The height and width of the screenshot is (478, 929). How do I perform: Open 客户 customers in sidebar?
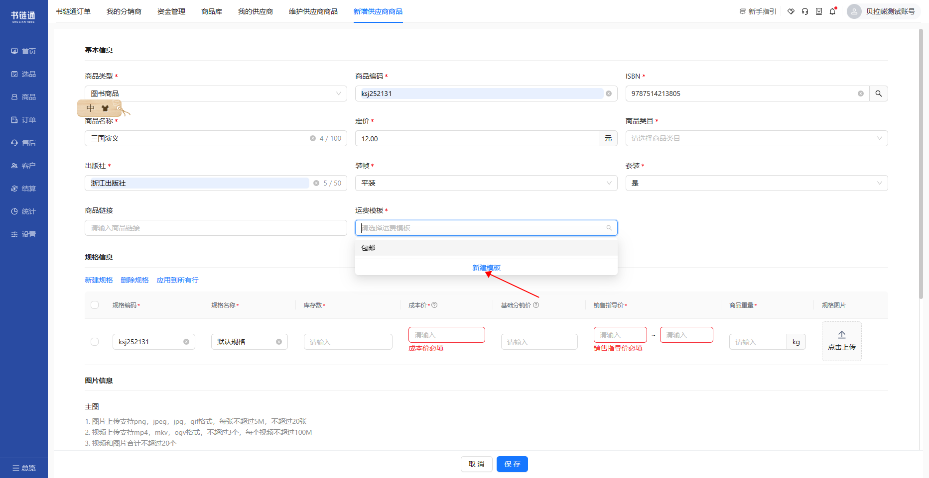click(x=23, y=166)
